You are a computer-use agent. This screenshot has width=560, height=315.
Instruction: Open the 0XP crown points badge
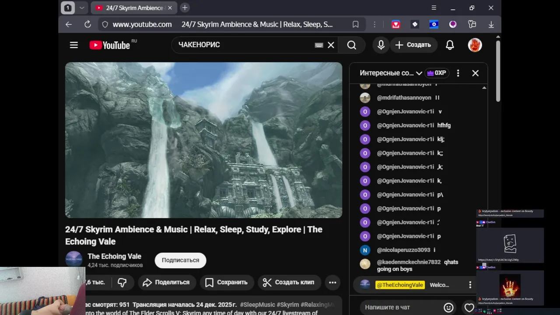point(437,73)
